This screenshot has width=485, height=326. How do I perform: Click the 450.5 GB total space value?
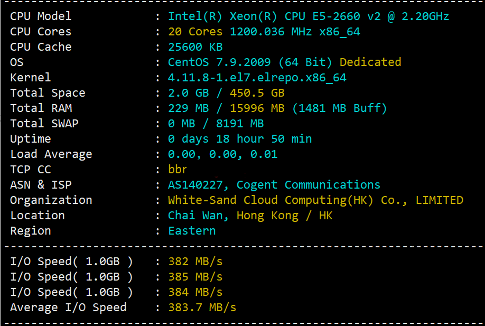tap(257, 93)
